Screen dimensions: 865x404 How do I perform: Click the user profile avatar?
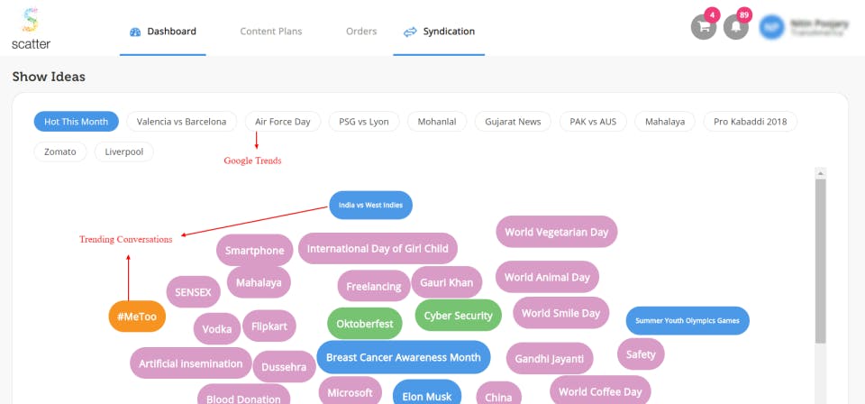(x=771, y=27)
